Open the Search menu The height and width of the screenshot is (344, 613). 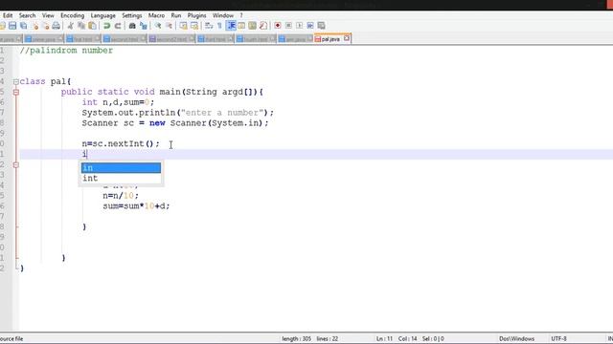coord(28,15)
